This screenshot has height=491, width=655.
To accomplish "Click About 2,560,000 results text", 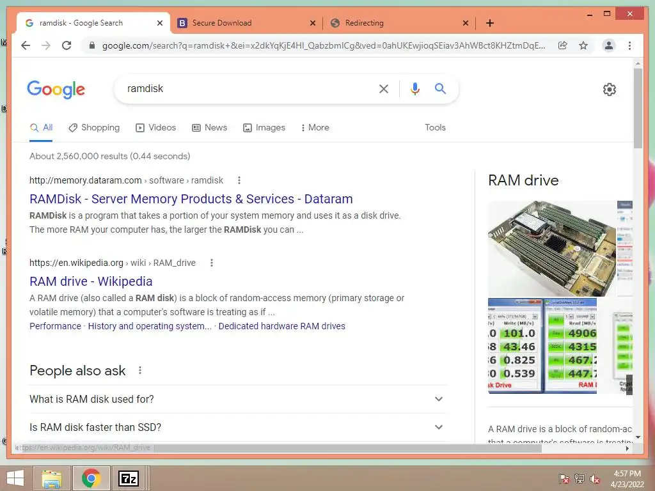I will (x=109, y=156).
